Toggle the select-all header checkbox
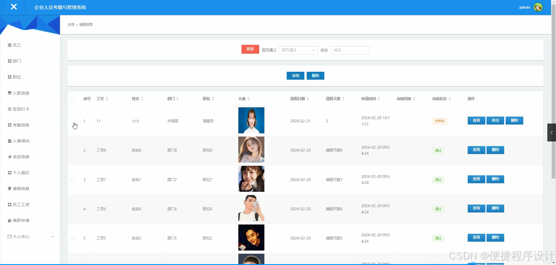 (x=72, y=99)
